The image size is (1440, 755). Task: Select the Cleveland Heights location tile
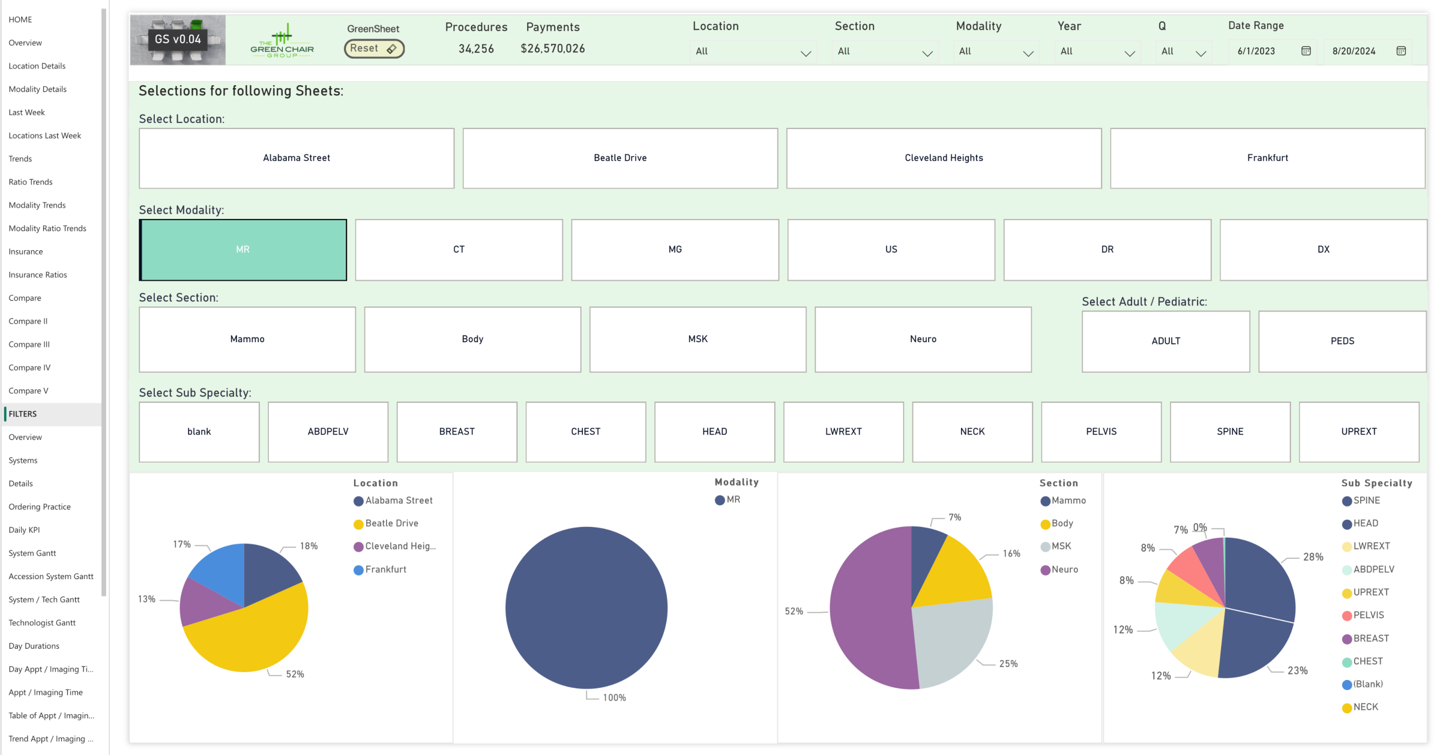pos(943,158)
